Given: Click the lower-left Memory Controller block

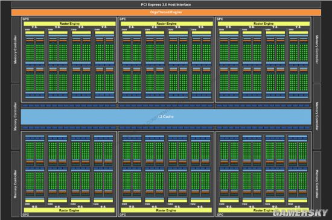Looking at the screenshot, I should click(15, 184).
